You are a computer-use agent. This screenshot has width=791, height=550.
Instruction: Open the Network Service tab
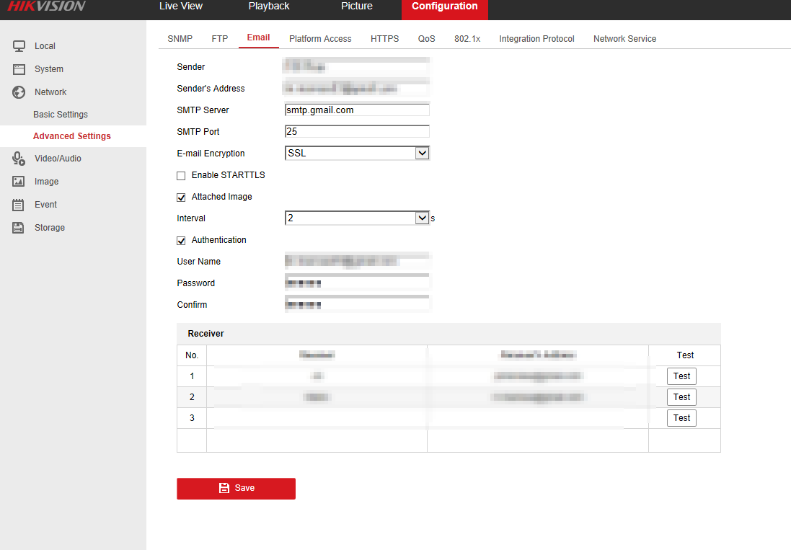(x=624, y=39)
